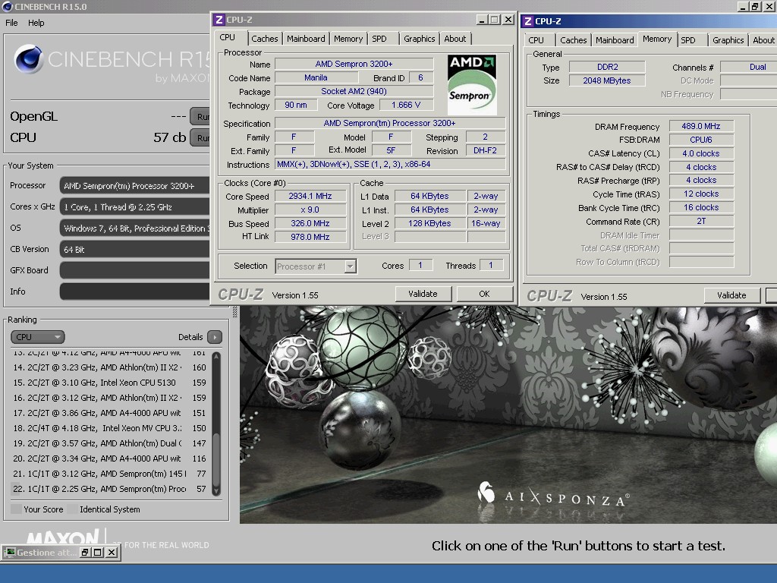Switch to Memory tab in first CPU-Z window
The image size is (777, 583).
(x=348, y=39)
